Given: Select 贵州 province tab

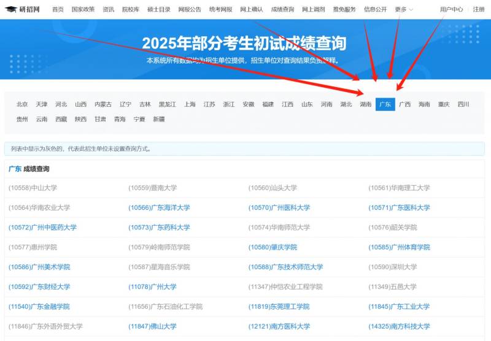Looking at the screenshot, I should click(x=22, y=119).
